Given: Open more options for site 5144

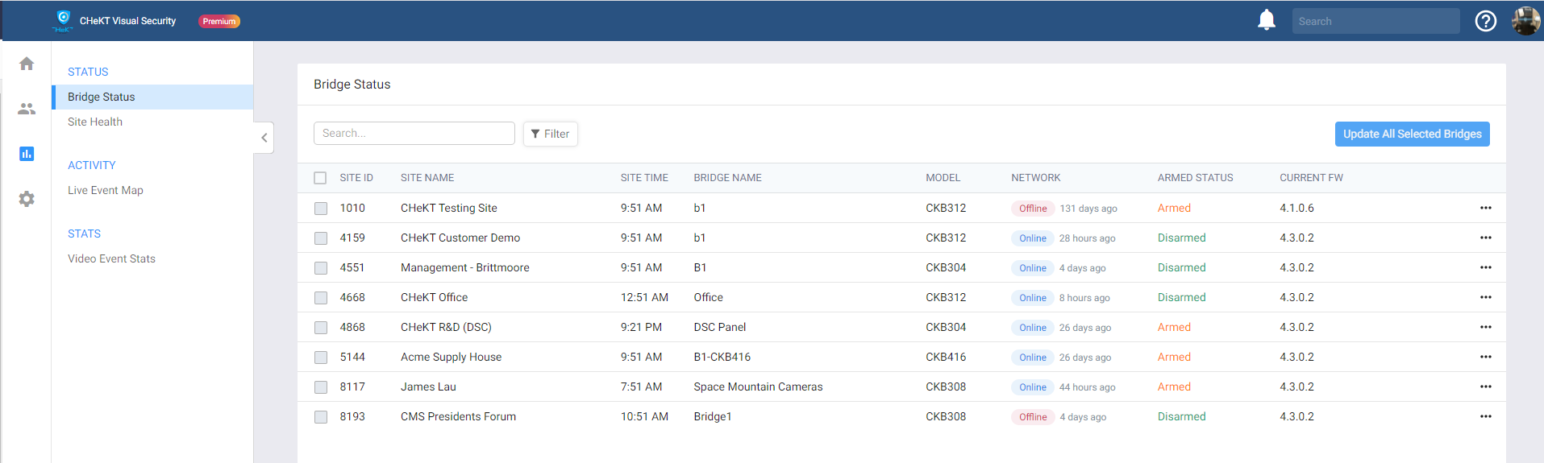Looking at the screenshot, I should 1485,357.
